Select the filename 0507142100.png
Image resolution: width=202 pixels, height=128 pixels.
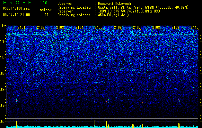(16, 8)
